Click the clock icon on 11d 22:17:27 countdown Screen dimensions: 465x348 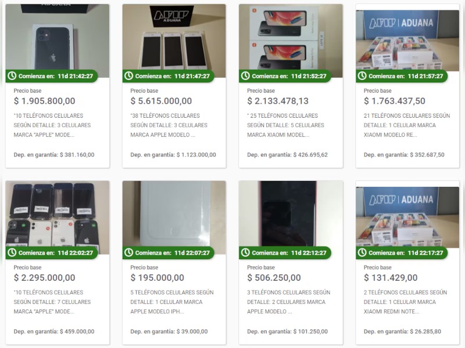(362, 252)
